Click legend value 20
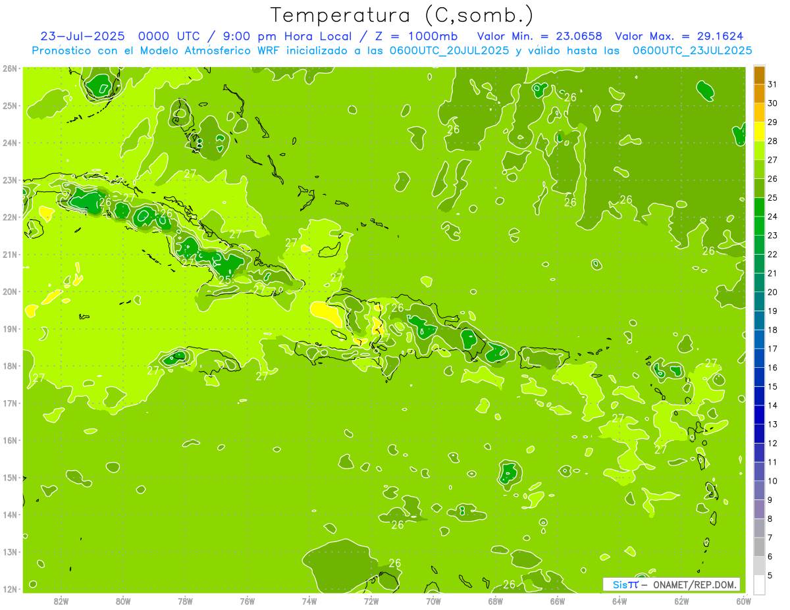Screen dimensions: 790x610 [x=772, y=292]
